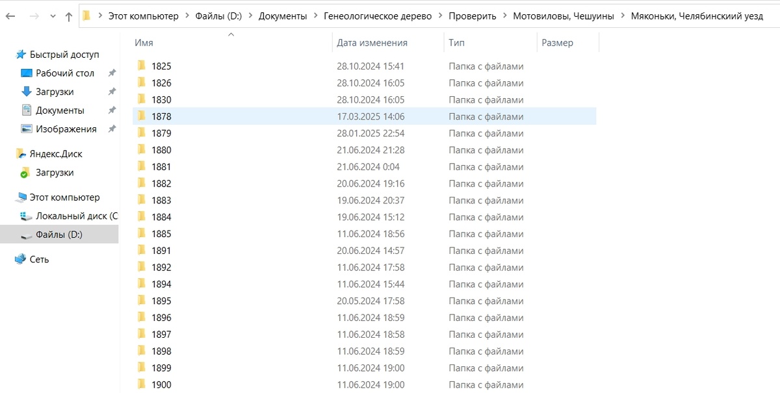Select folder icon of 1879

click(142, 133)
